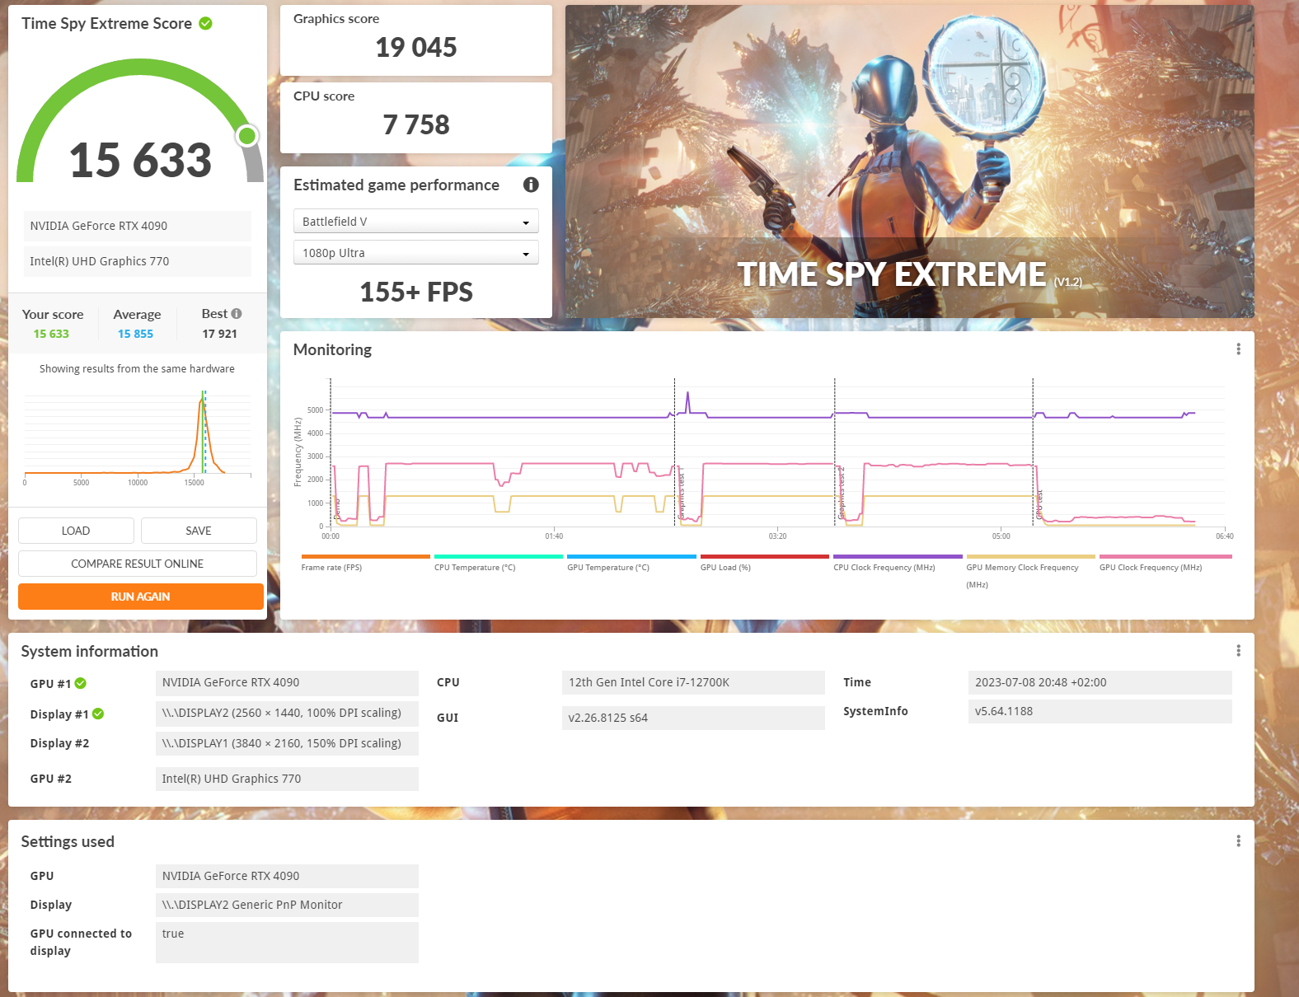Click the CPU score value 7 758
This screenshot has width=1299, height=997.
pos(416,125)
